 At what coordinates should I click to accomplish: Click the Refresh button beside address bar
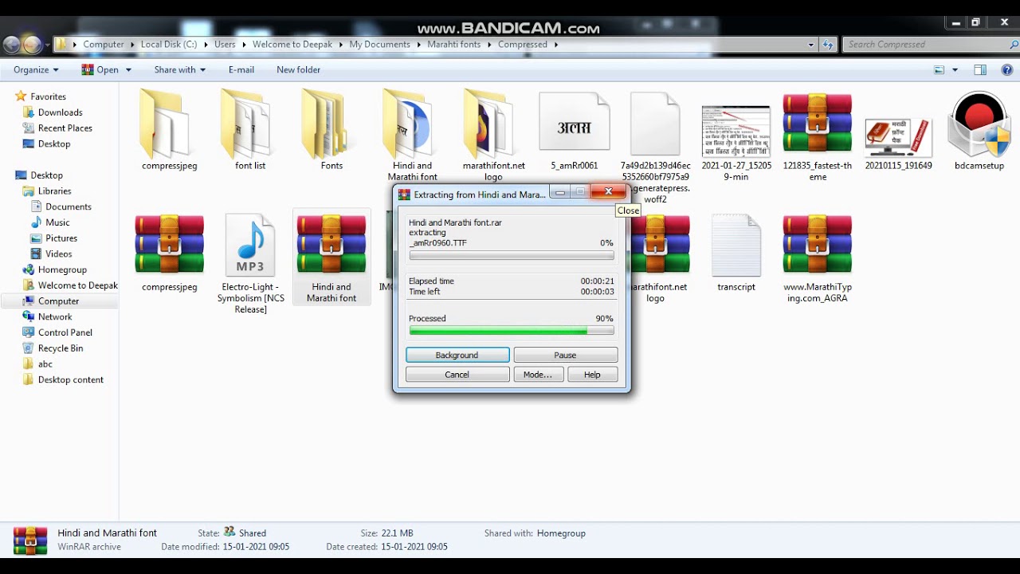[x=828, y=45]
